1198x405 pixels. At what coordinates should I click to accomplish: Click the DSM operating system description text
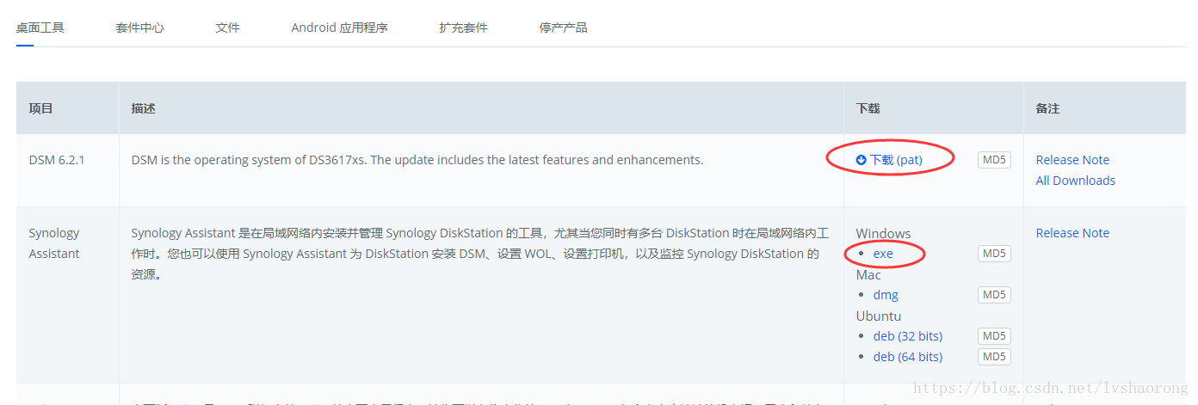tap(417, 160)
